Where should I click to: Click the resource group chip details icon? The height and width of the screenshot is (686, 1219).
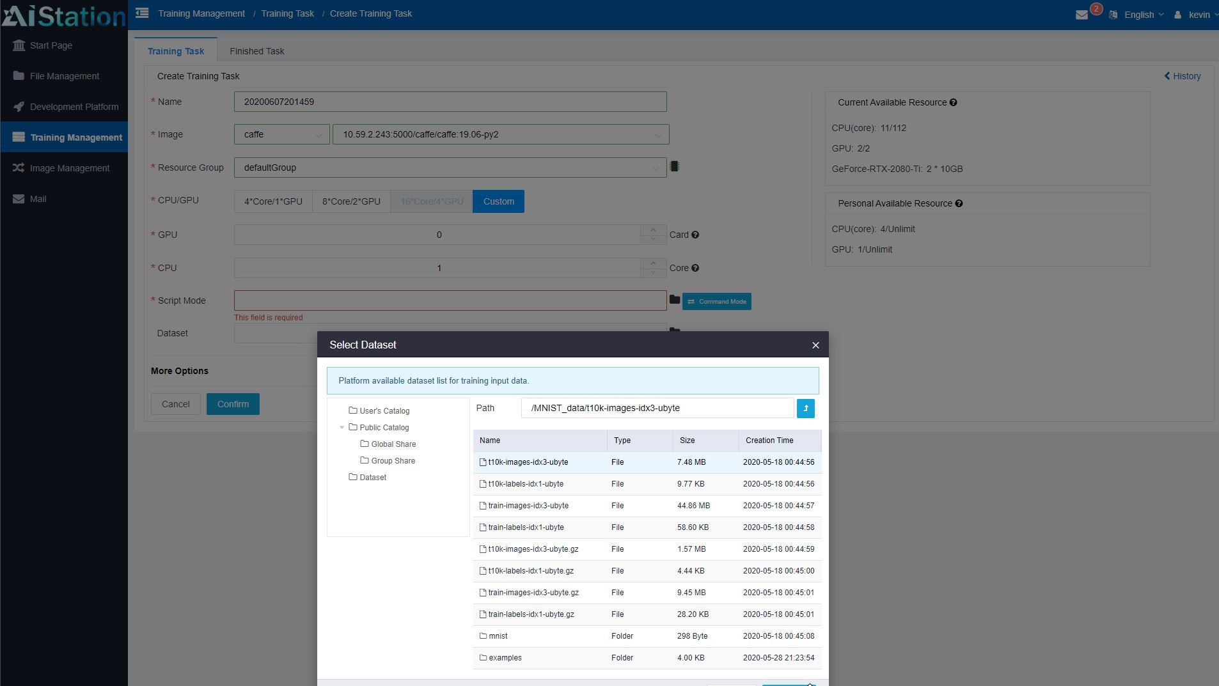pos(674,167)
